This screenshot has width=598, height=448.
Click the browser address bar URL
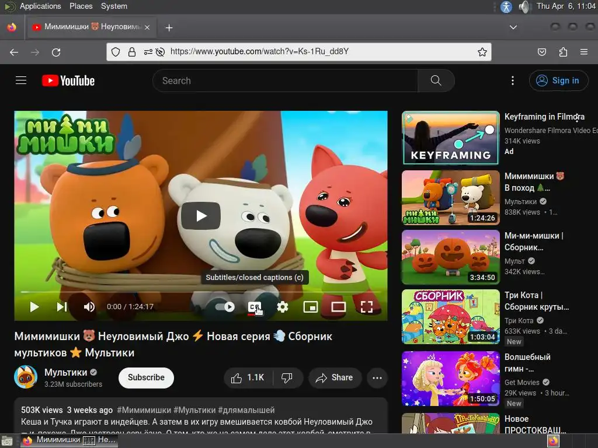[259, 52]
